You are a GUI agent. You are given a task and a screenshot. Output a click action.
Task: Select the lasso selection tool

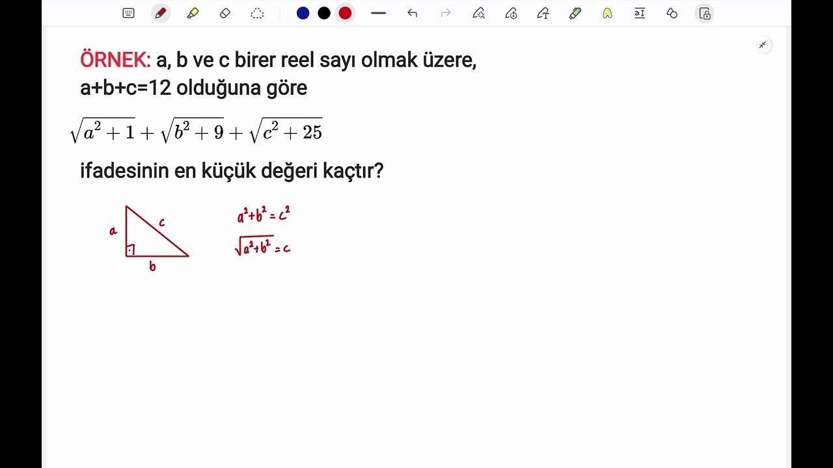point(257,13)
